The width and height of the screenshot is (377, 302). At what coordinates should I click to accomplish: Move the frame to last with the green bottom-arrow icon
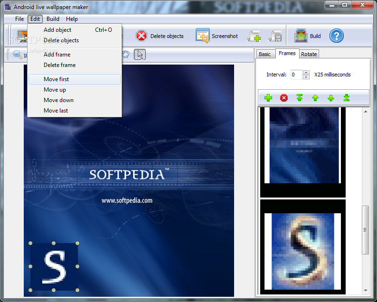click(x=347, y=98)
